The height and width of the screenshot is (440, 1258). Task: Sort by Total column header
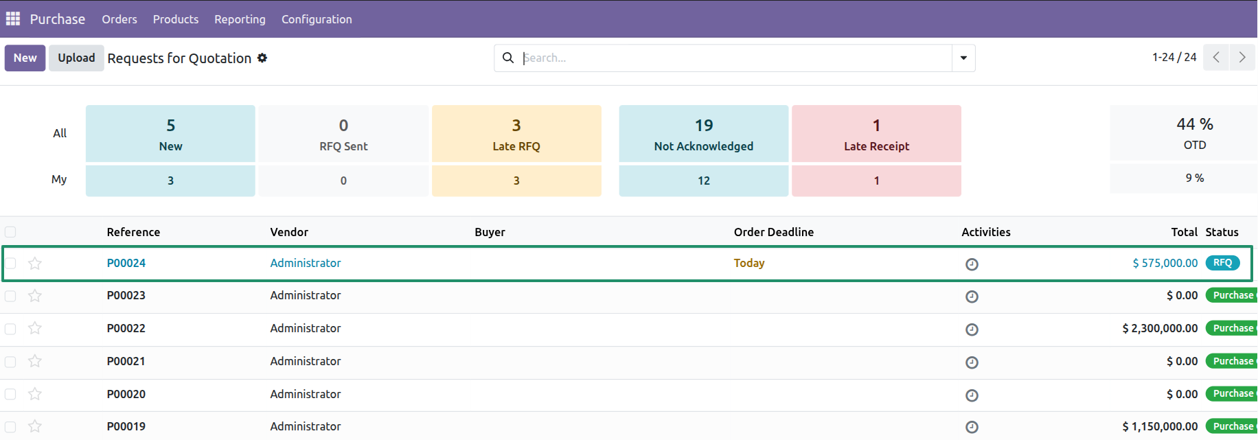1184,232
